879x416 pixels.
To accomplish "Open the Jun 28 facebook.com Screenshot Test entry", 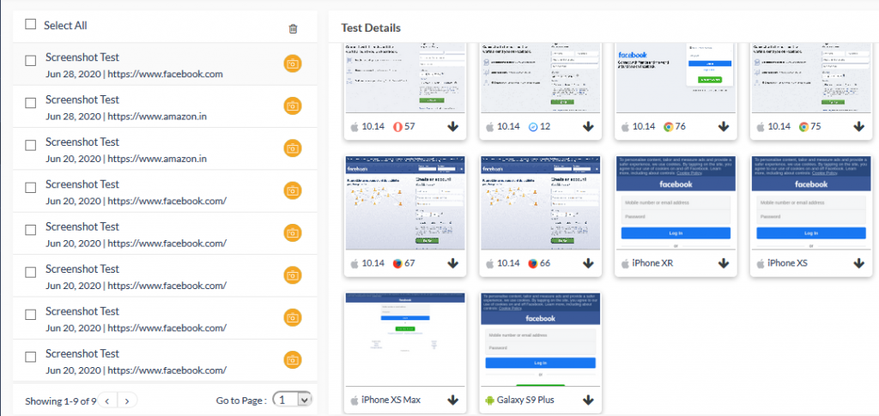I will pos(165,63).
